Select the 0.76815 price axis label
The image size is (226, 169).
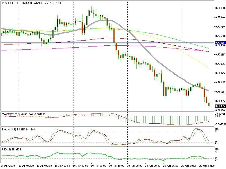coord(220,83)
